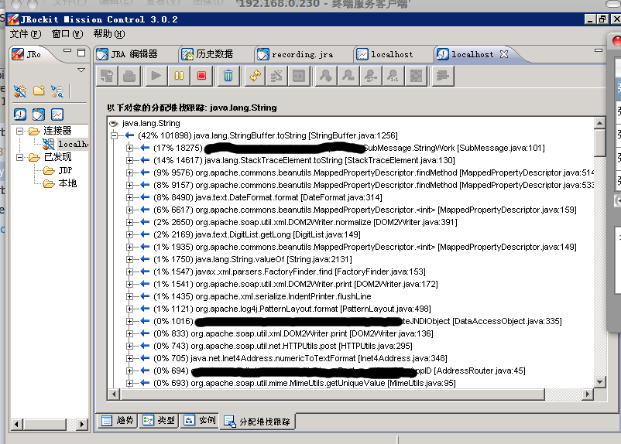Click the print icon in toolbar
The height and width of the screenshot is (444, 621).
tap(129, 75)
